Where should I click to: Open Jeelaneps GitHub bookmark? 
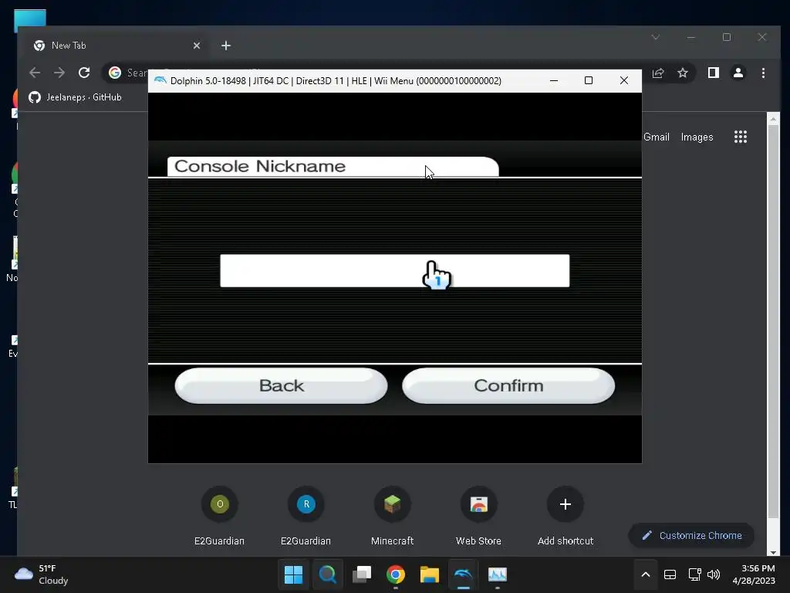75,97
